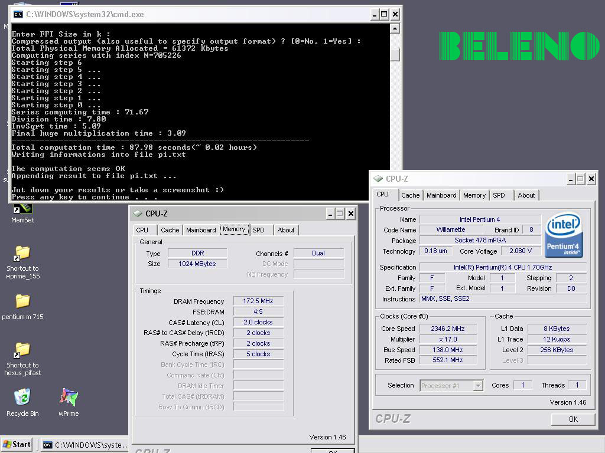Select the cmd.exe taskbar button
The height and width of the screenshot is (453, 605).
point(85,445)
